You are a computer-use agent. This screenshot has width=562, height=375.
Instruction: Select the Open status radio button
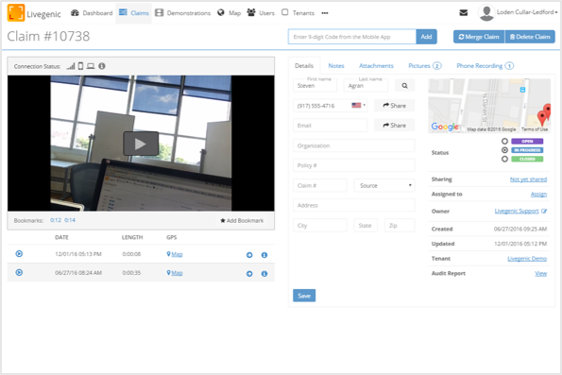504,142
